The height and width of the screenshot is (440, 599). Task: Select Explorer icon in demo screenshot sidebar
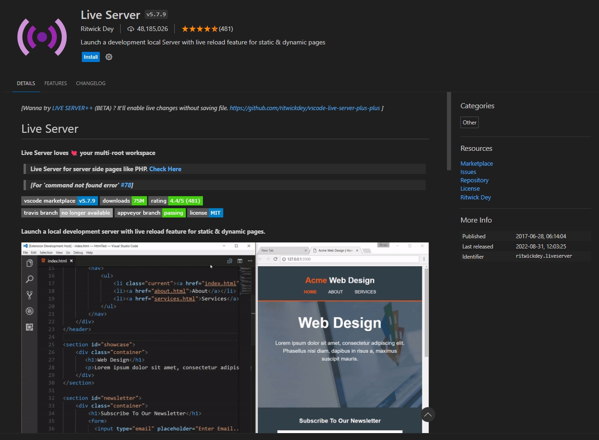point(30,263)
